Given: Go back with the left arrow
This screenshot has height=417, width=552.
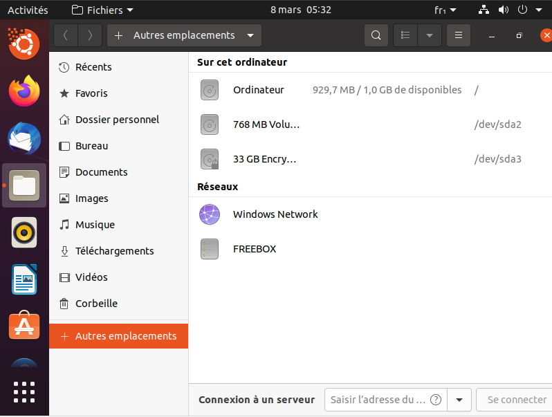Looking at the screenshot, I should [x=66, y=35].
